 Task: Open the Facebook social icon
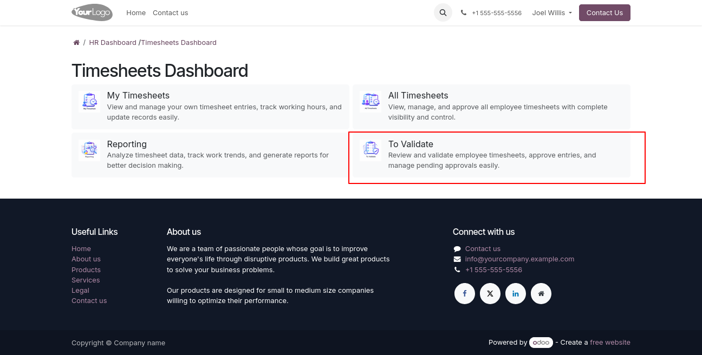[x=464, y=294]
